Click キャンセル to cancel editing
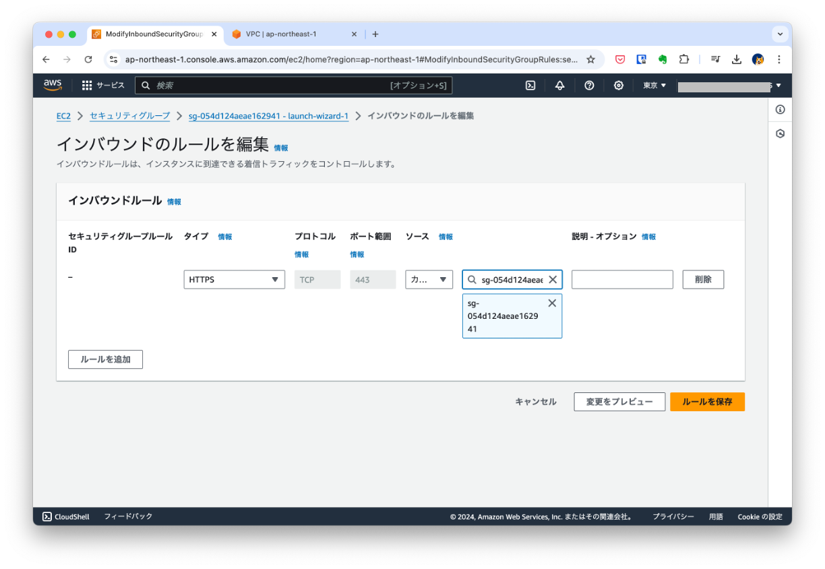825x569 pixels. point(536,402)
